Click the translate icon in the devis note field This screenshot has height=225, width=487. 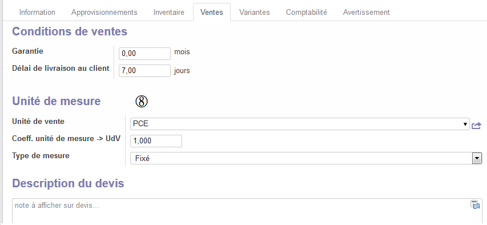pos(475,205)
